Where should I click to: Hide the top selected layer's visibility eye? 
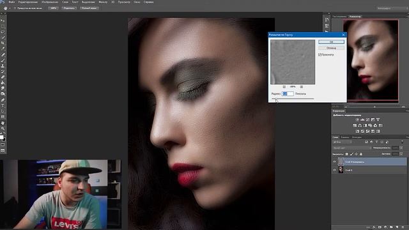[334, 162]
